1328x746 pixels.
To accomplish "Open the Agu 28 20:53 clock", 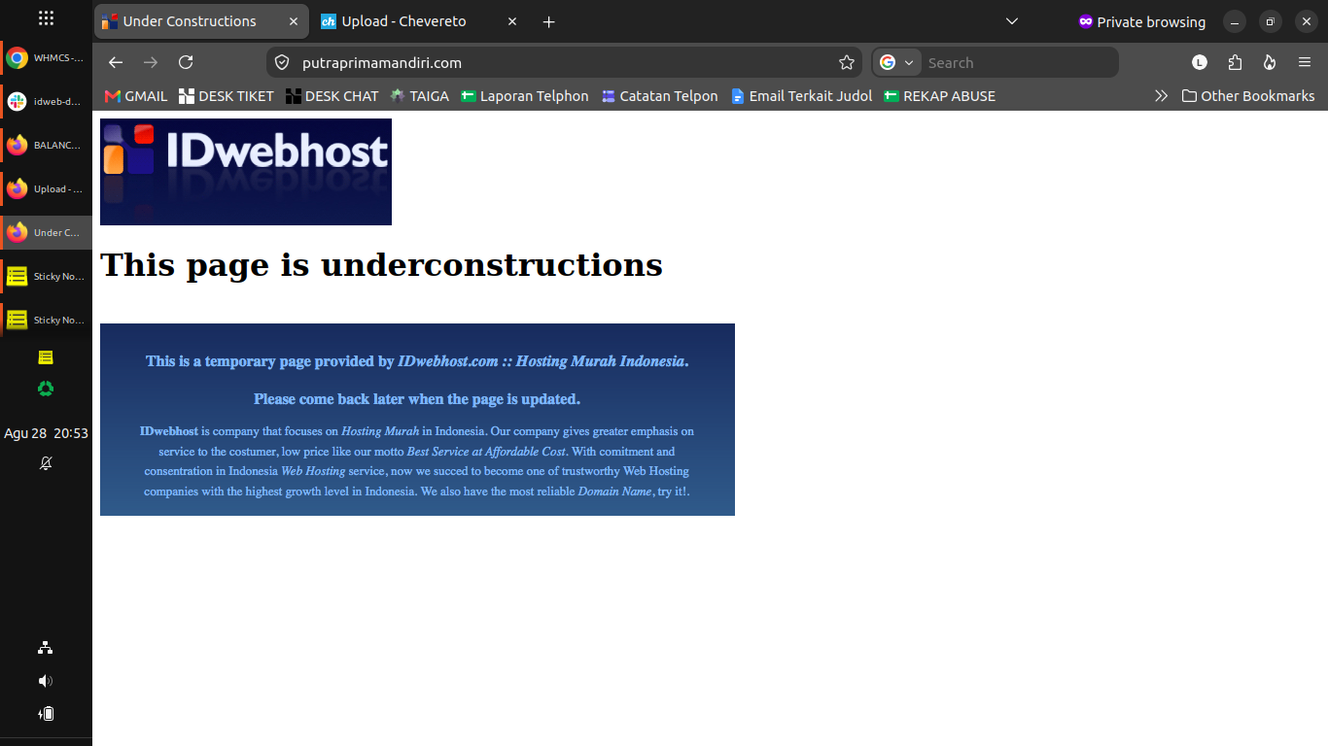I will [x=46, y=433].
